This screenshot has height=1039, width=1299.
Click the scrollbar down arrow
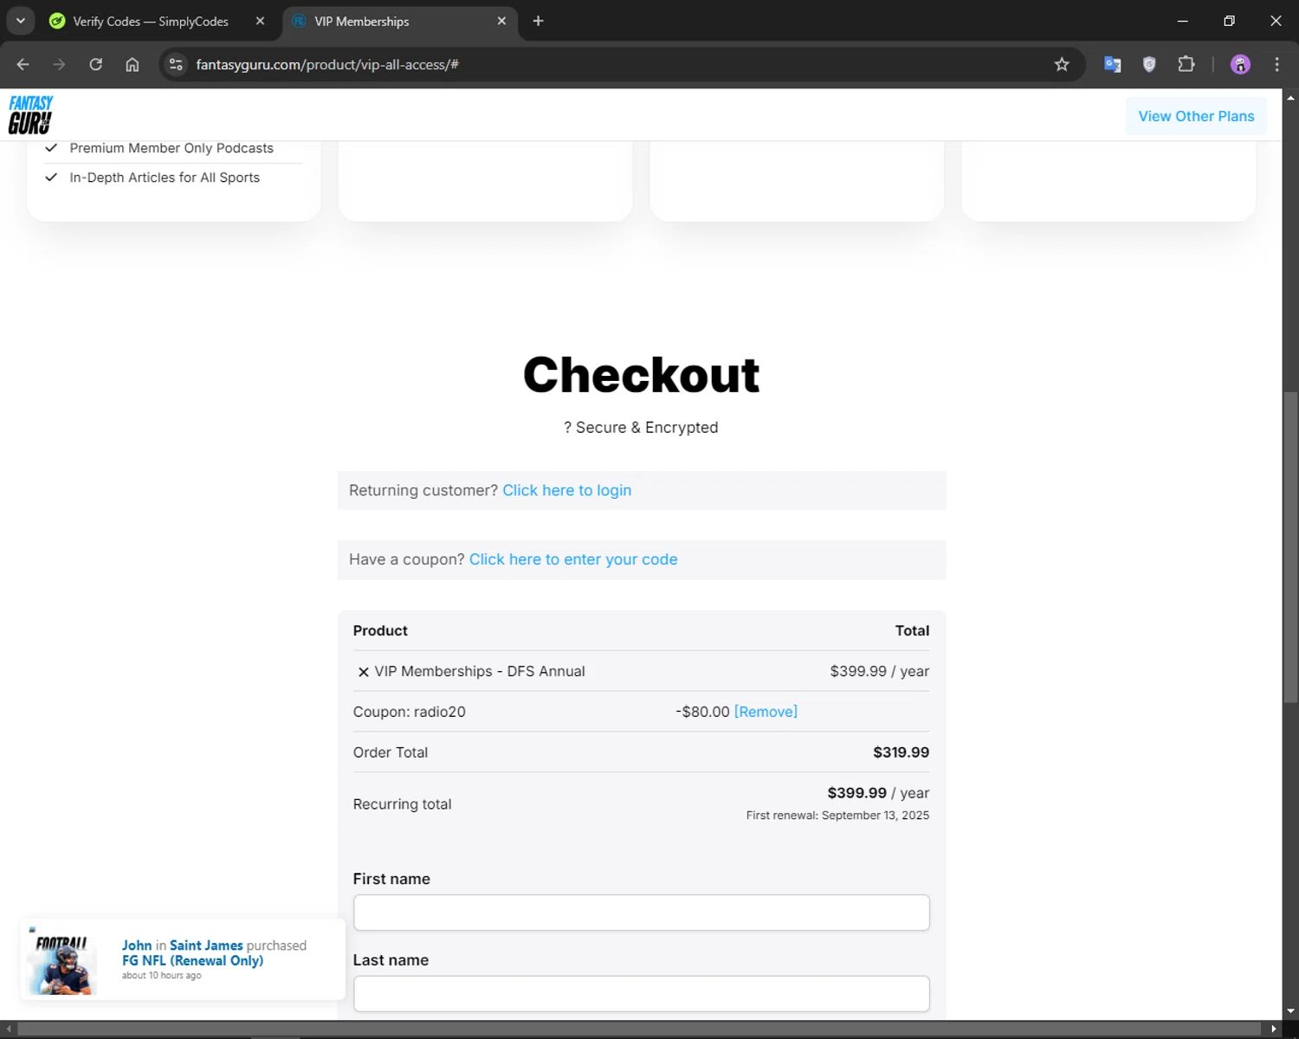point(1290,1010)
